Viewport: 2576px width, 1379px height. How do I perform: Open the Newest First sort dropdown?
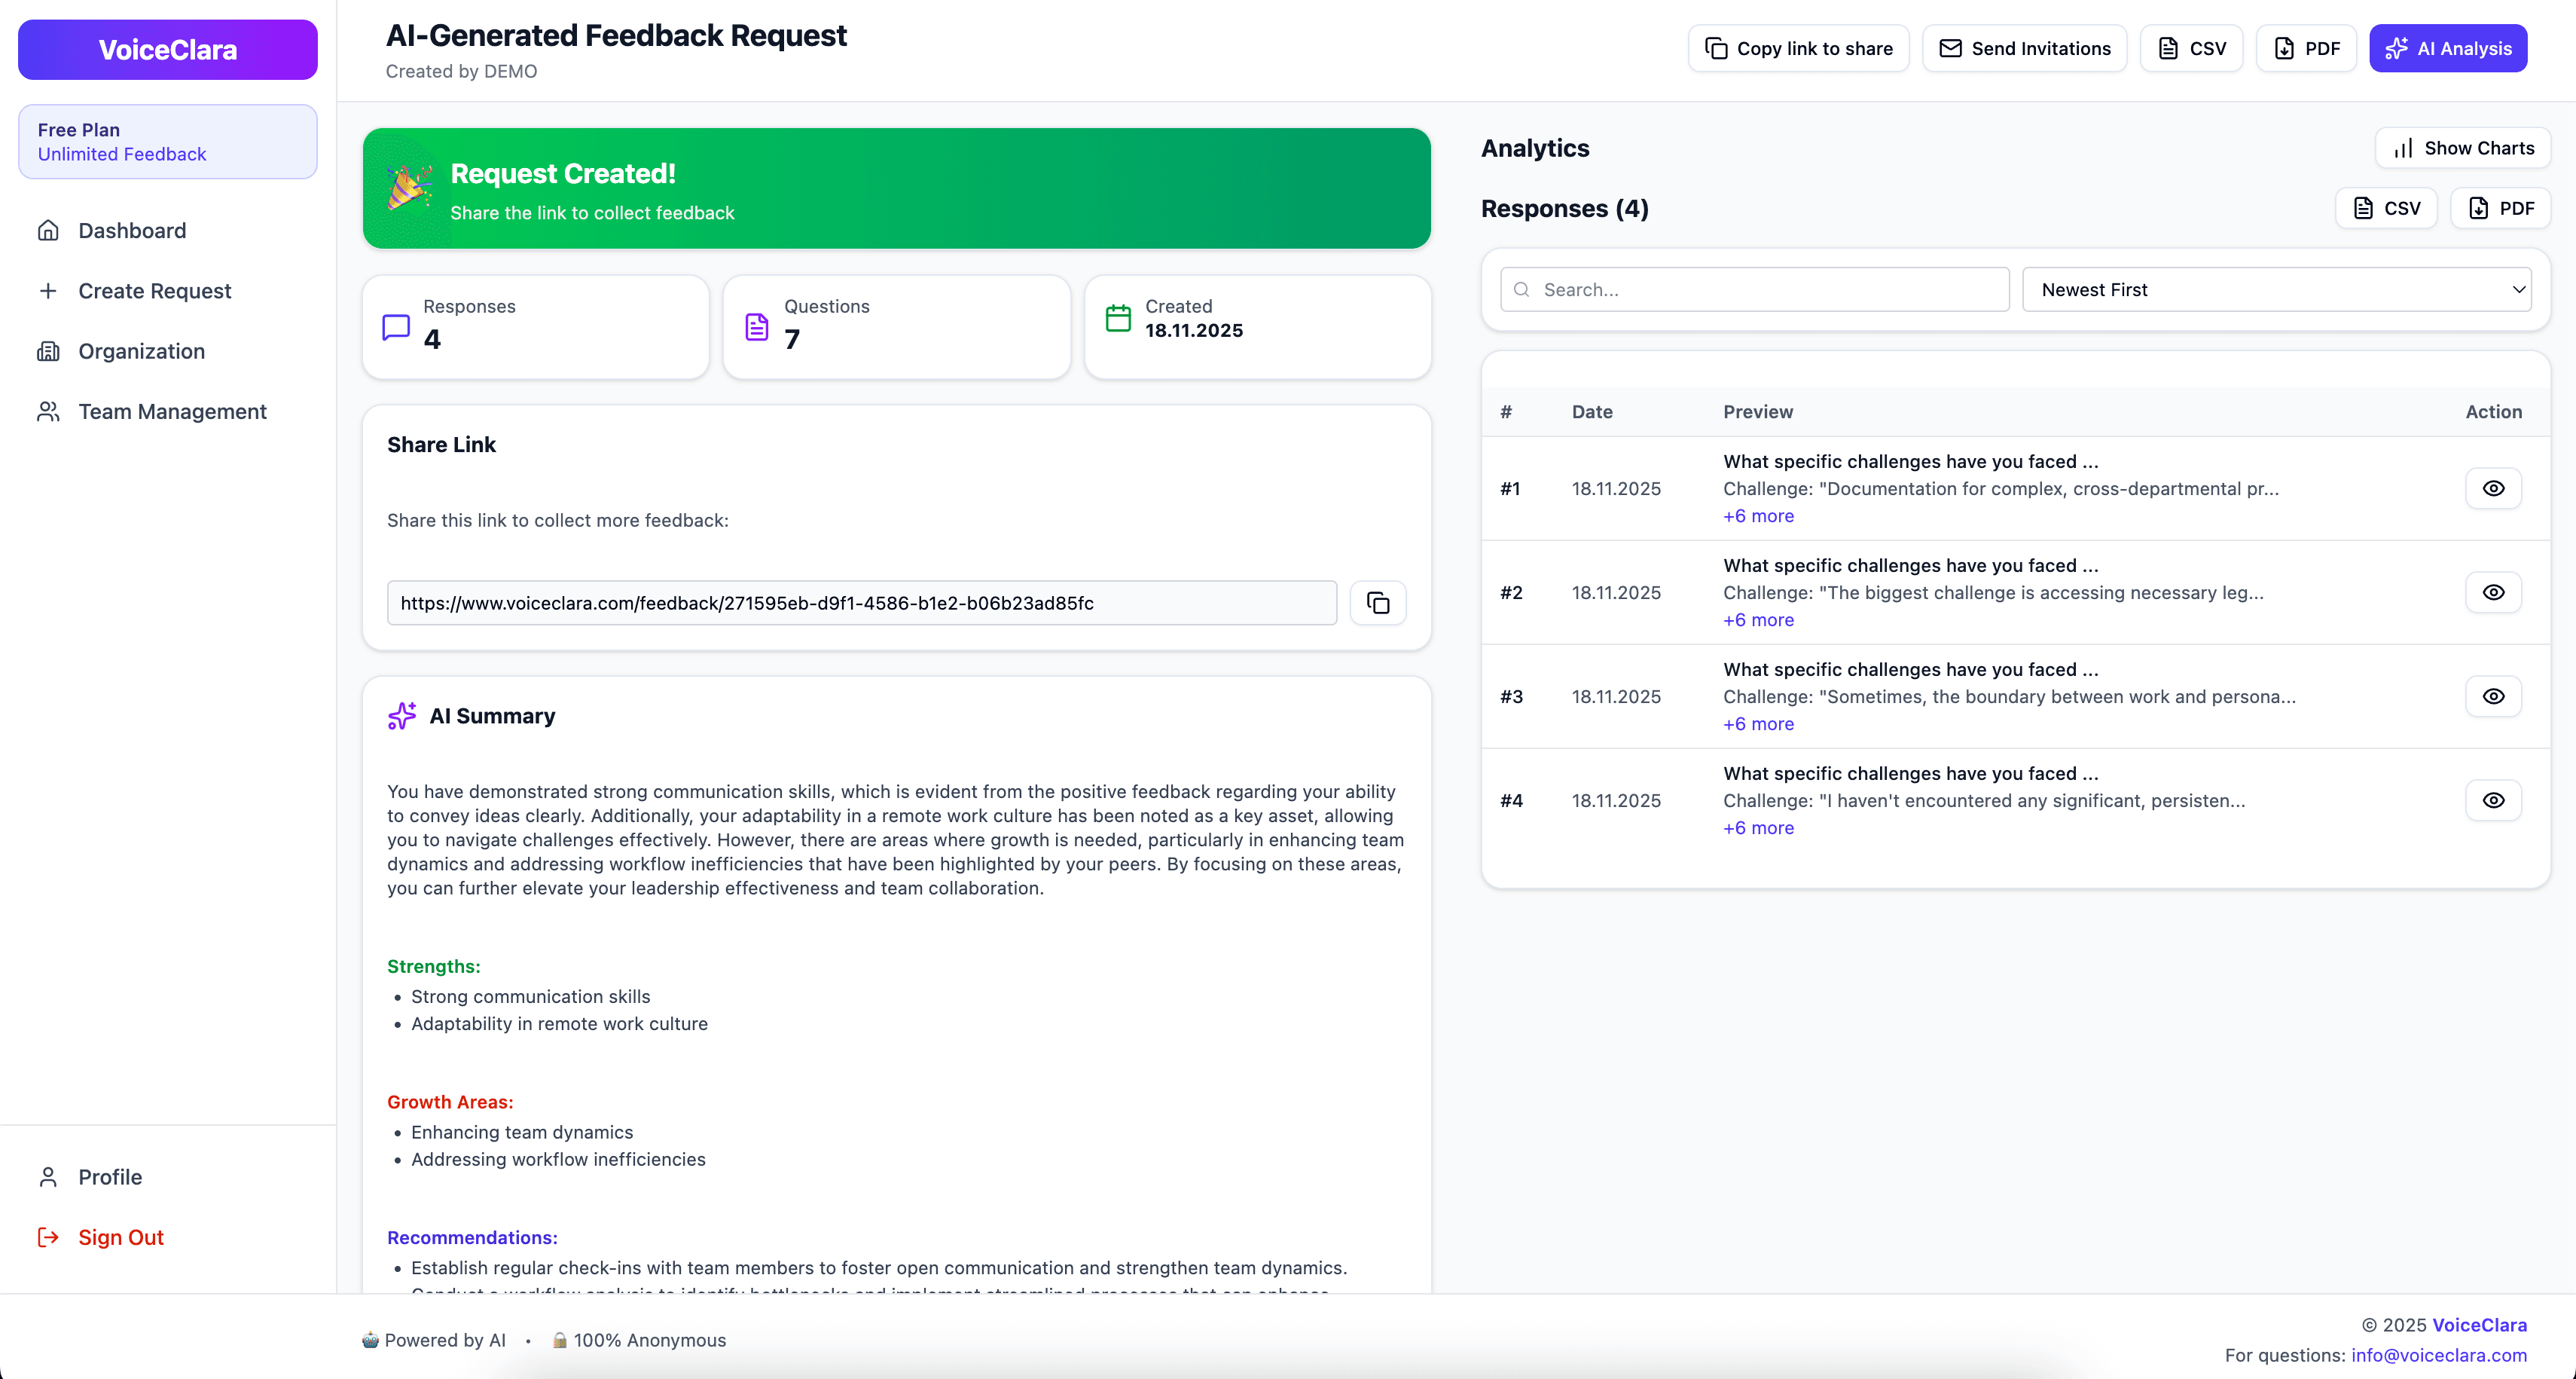click(2278, 289)
